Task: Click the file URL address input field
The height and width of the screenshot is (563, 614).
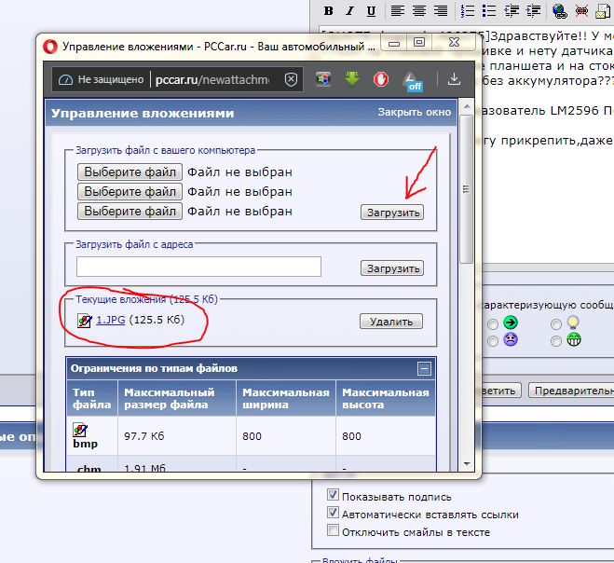Action: pos(198,268)
